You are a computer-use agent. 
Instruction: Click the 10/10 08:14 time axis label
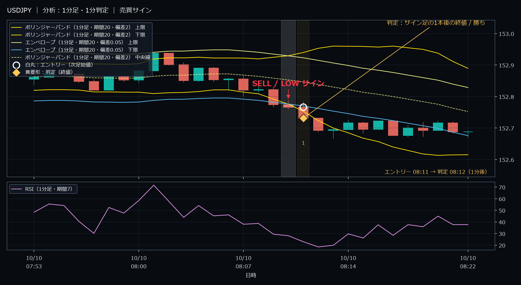348,262
